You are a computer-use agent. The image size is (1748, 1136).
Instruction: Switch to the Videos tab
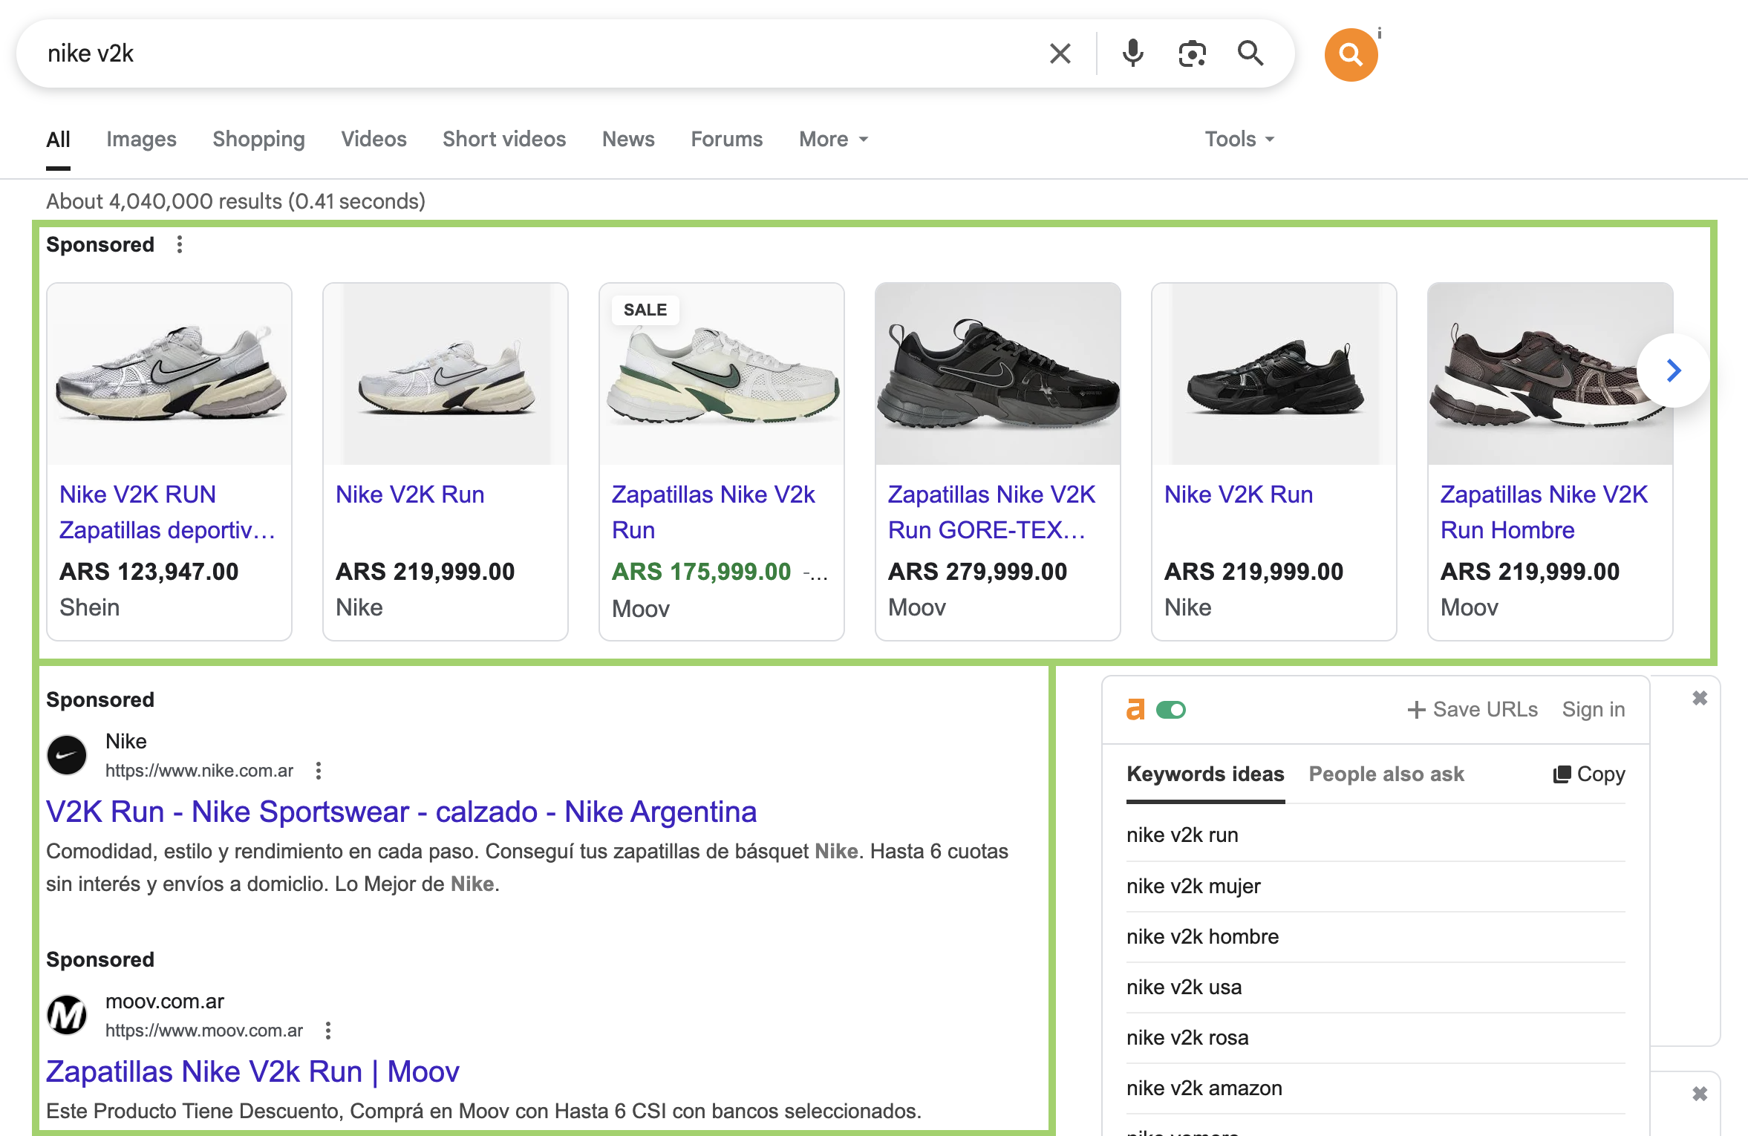click(374, 139)
